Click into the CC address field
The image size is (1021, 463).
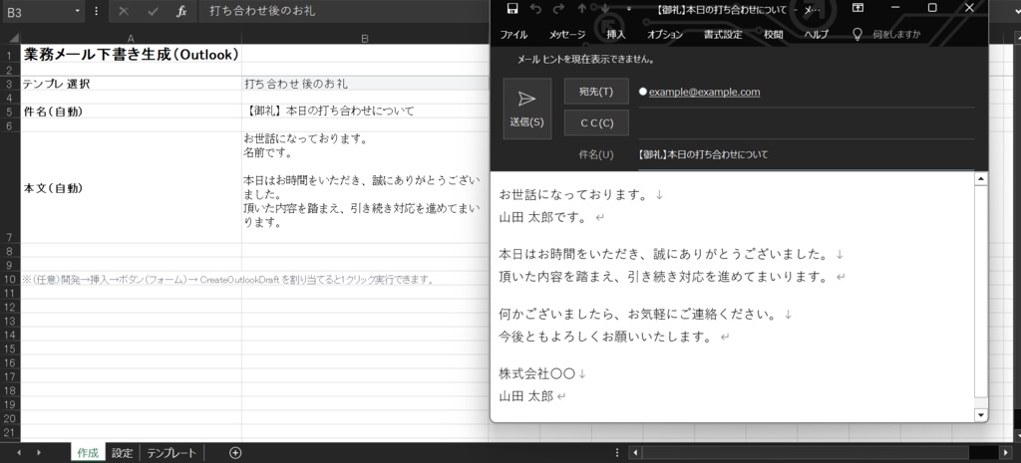click(806, 123)
